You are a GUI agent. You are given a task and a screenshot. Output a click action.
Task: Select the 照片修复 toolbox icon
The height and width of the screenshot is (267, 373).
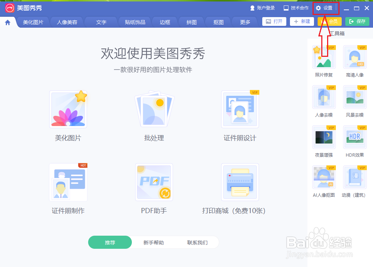(324, 57)
